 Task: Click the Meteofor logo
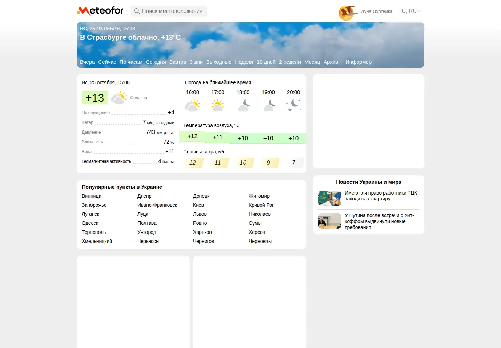click(x=100, y=11)
